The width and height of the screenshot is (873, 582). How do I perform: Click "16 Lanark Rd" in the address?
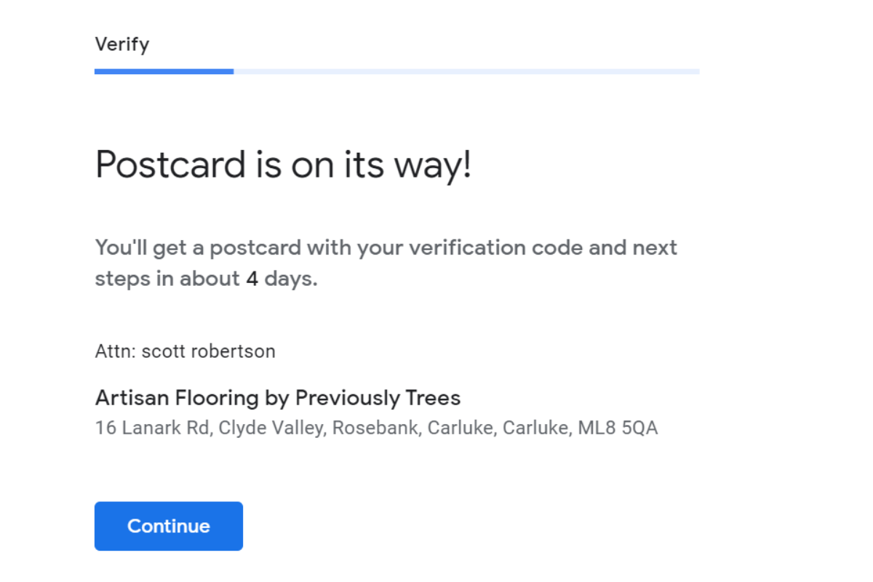(x=152, y=428)
